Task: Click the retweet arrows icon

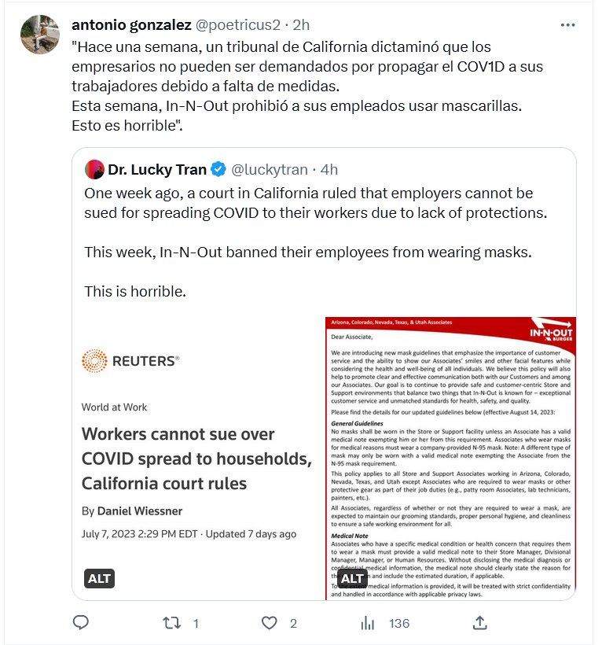Action: click(x=171, y=623)
